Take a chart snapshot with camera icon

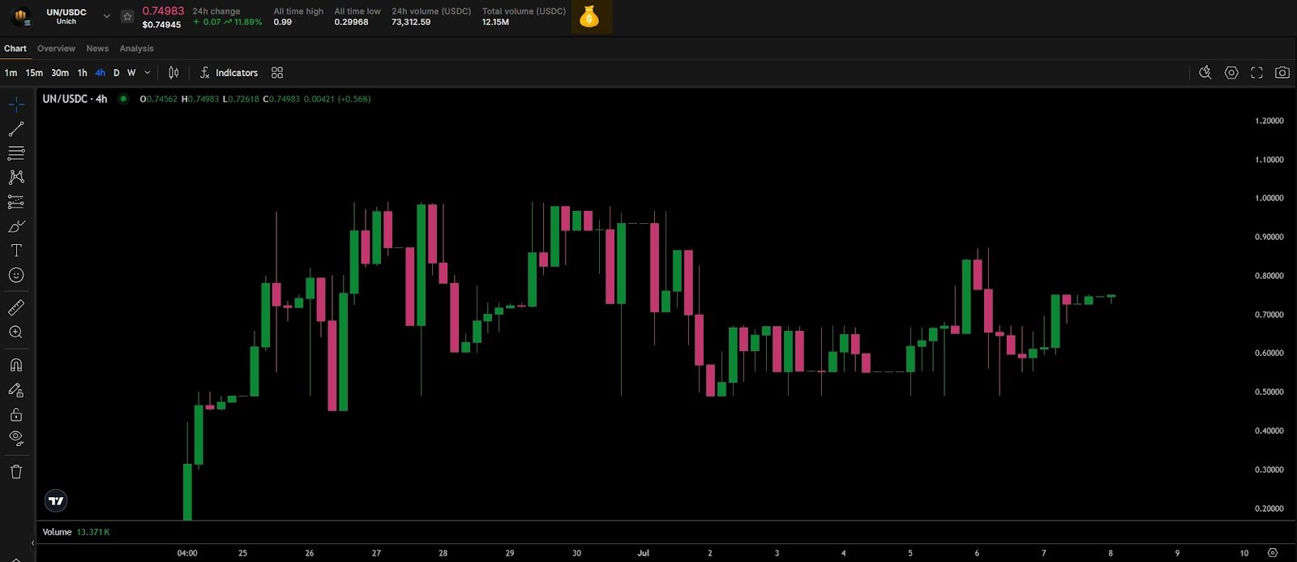pos(1282,73)
